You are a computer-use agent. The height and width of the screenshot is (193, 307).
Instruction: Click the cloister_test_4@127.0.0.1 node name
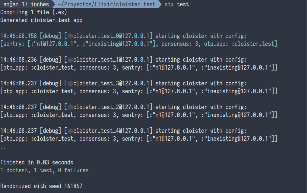111,131
